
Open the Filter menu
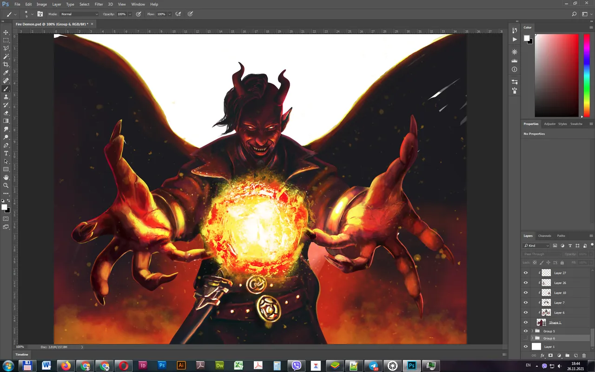[x=99, y=4]
